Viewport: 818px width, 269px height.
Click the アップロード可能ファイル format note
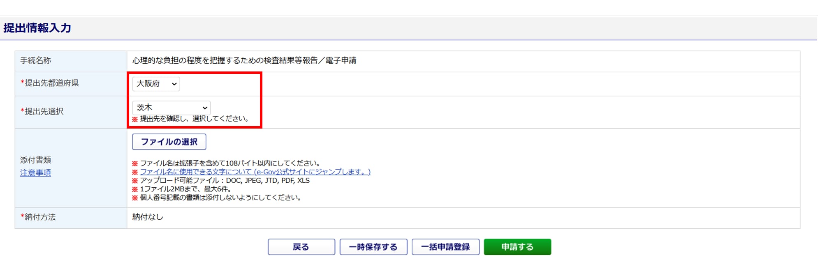(x=225, y=180)
